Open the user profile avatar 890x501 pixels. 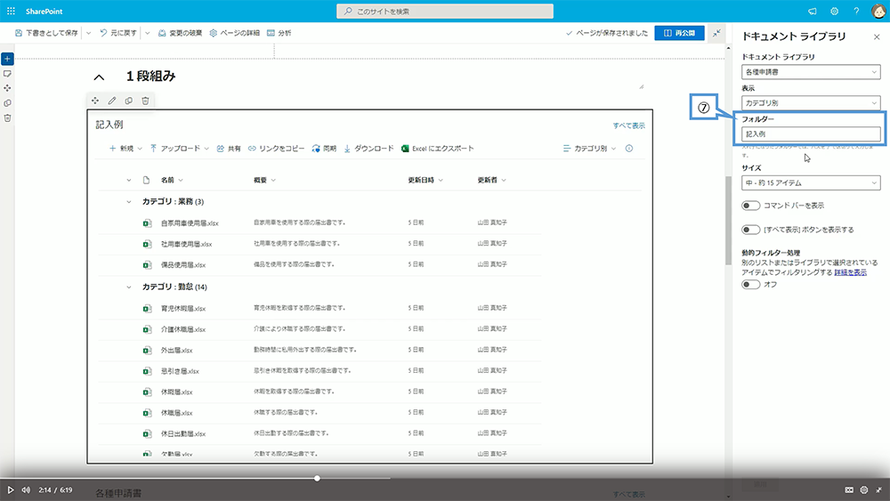click(878, 11)
